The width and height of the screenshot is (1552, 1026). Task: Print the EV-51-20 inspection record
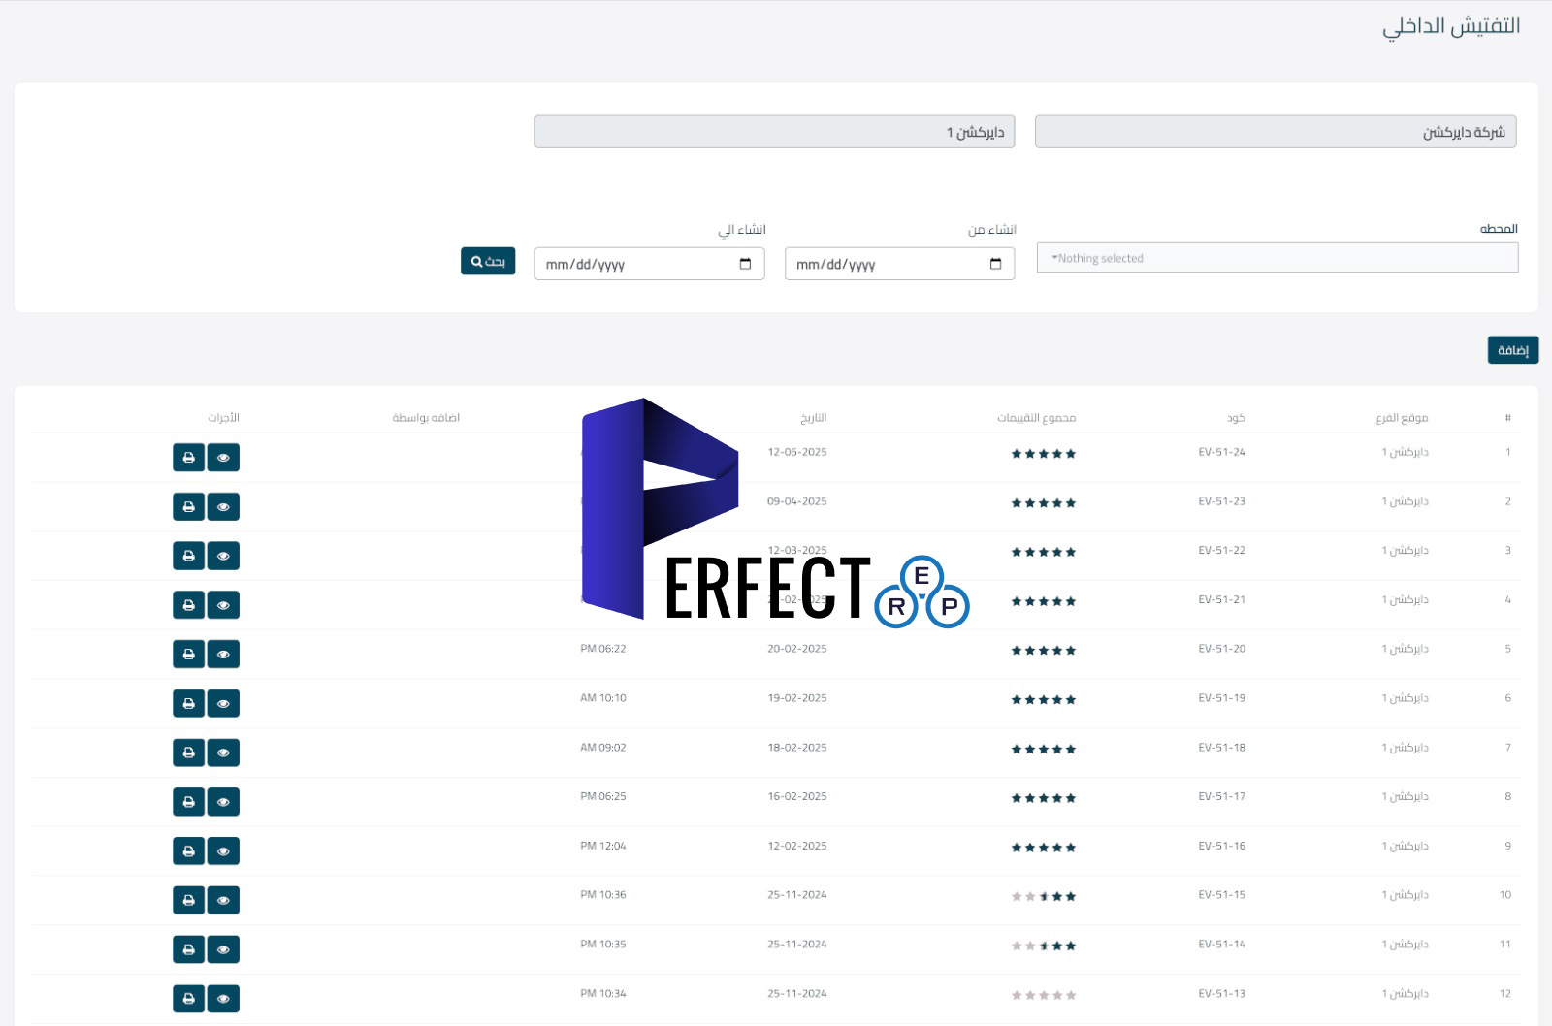[x=188, y=655]
